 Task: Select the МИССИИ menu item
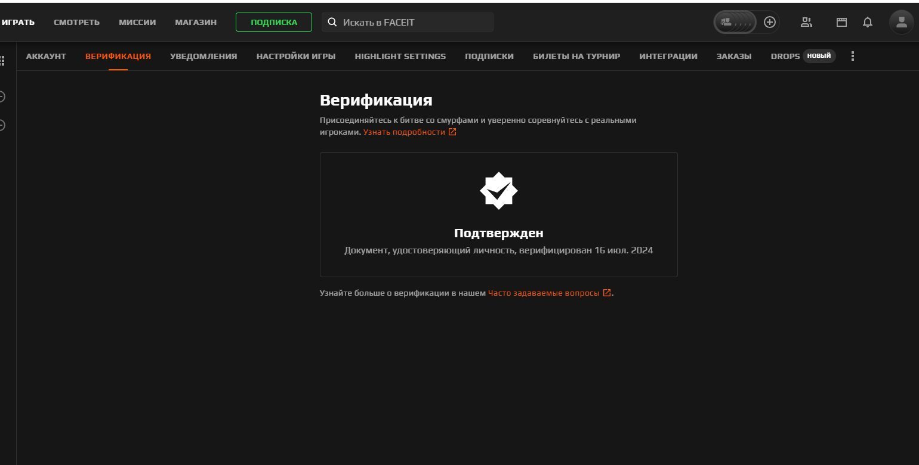(x=137, y=22)
